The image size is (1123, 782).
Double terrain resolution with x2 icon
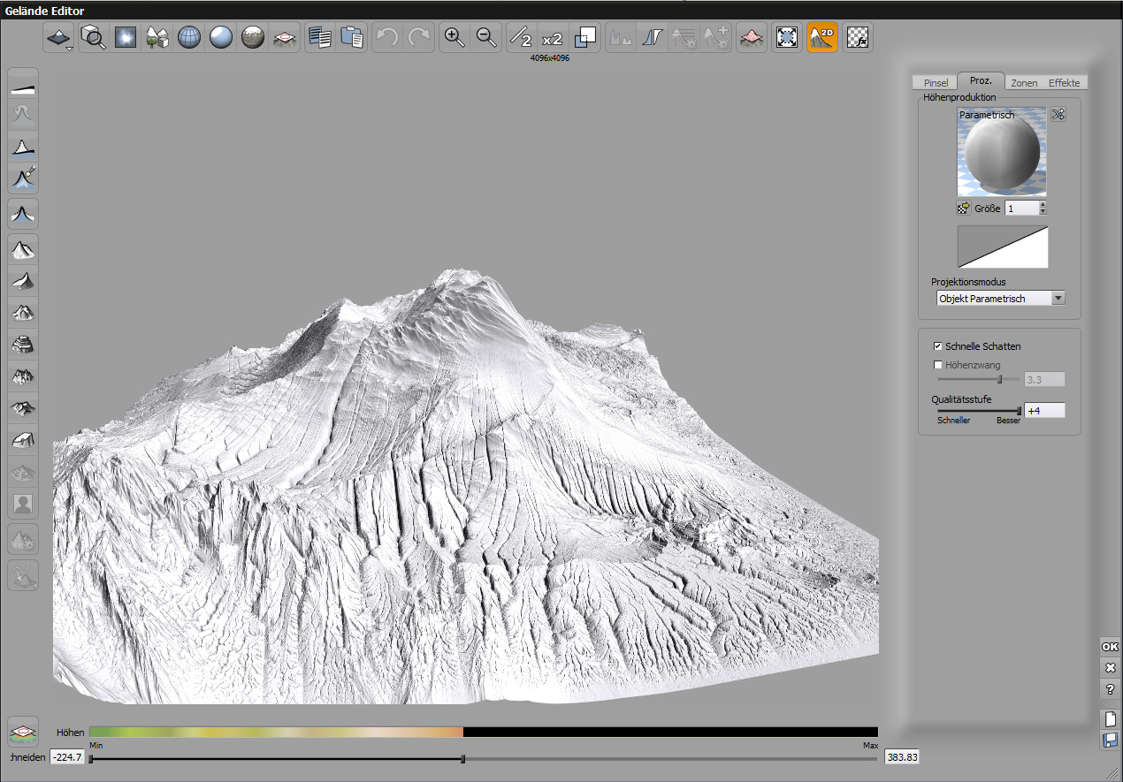pyautogui.click(x=552, y=38)
